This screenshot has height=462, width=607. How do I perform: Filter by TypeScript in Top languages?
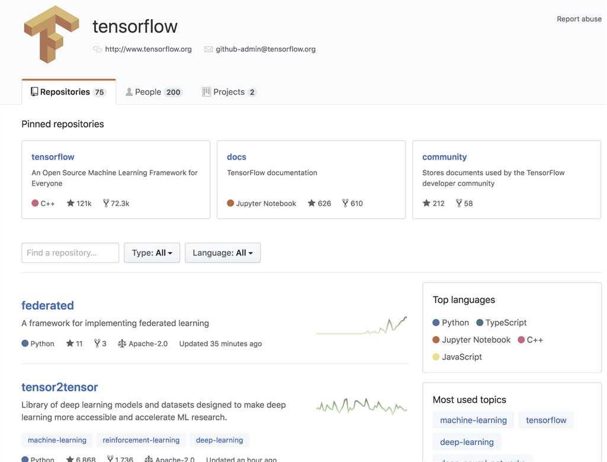tap(502, 322)
